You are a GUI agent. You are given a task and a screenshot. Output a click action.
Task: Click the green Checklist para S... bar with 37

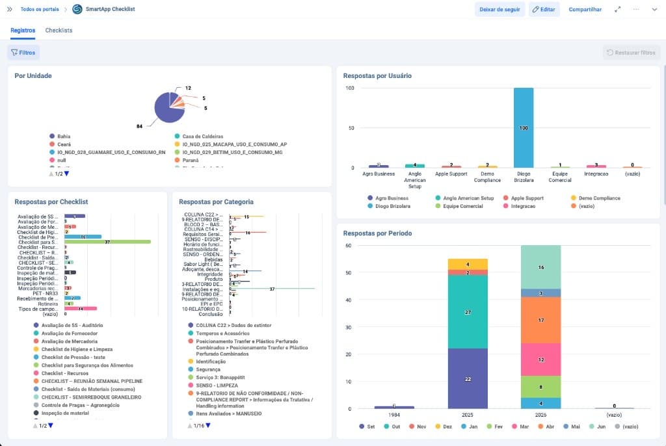coord(107,242)
